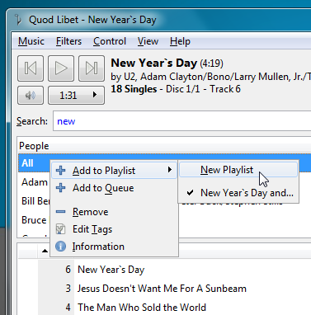This screenshot has width=311, height=315.
Task: Open the 1:31 seek position button
Action: 77,96
